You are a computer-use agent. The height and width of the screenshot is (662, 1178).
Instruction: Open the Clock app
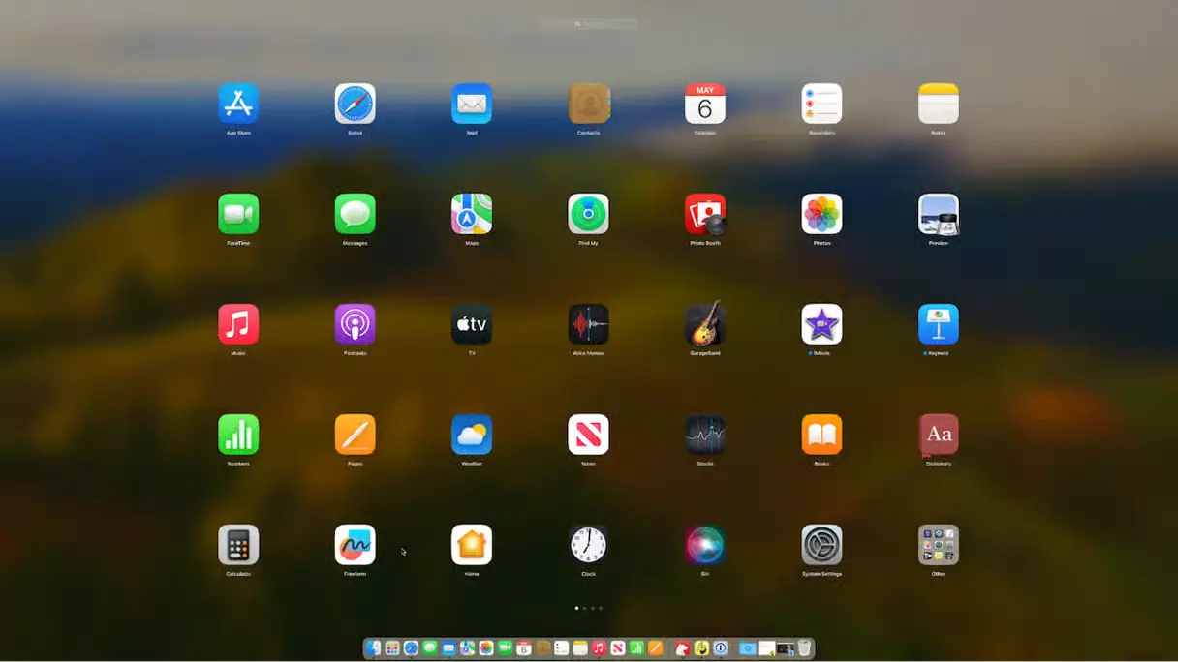click(x=588, y=545)
